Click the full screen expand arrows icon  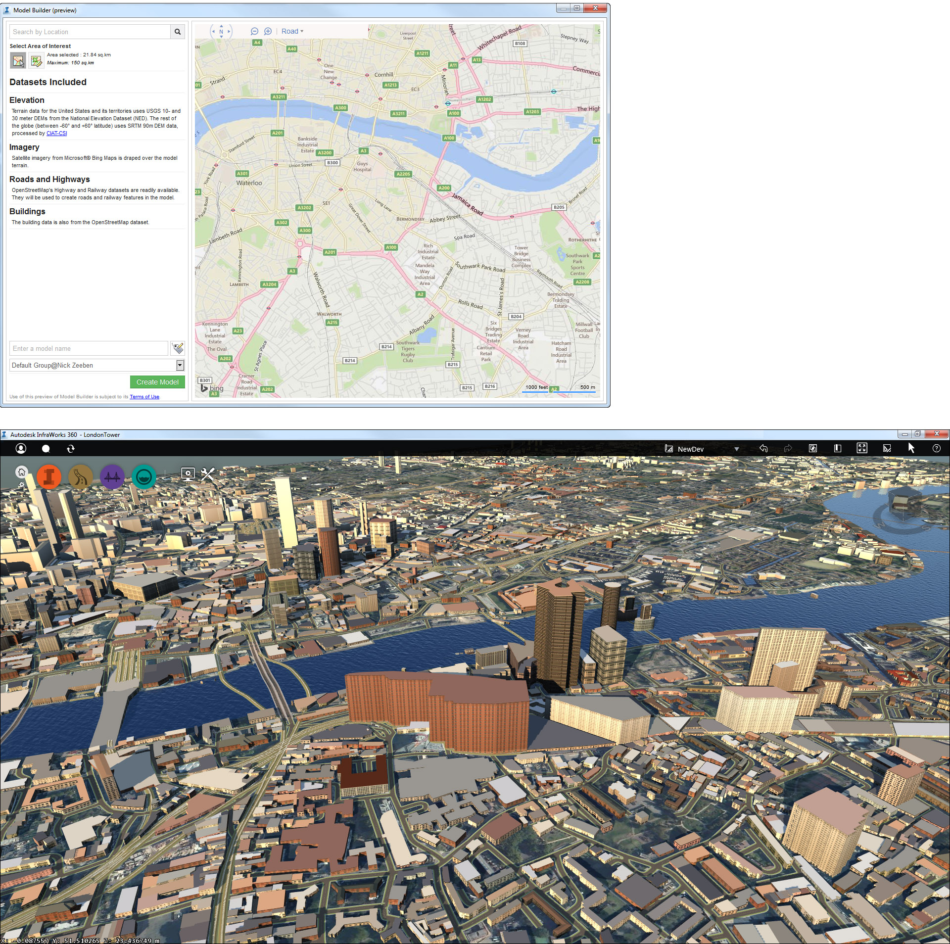pyautogui.click(x=862, y=448)
